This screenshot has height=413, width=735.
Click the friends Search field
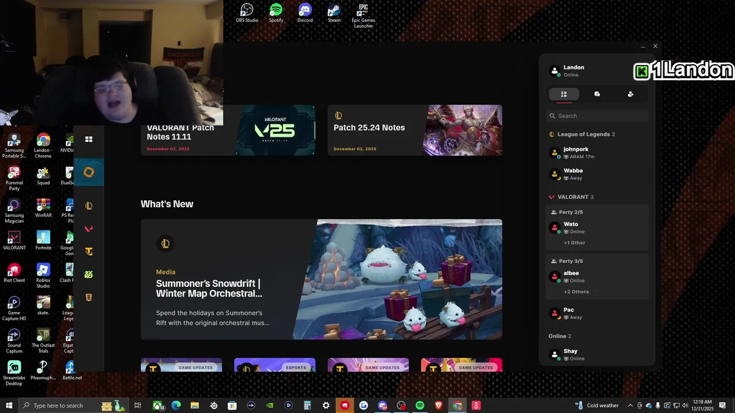tap(597, 116)
